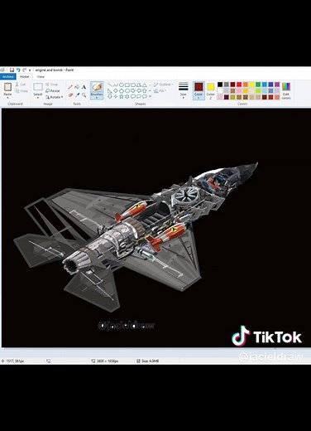This screenshot has width=311, height=431.
Task: Select the Pencil tool
Action: 70,87
